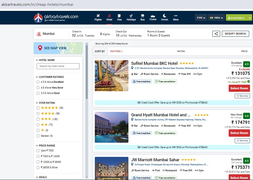The height and width of the screenshot is (180, 253).
Task: Shortlist the Grand Hyatt Mumbai hotel
Action: 242,141
